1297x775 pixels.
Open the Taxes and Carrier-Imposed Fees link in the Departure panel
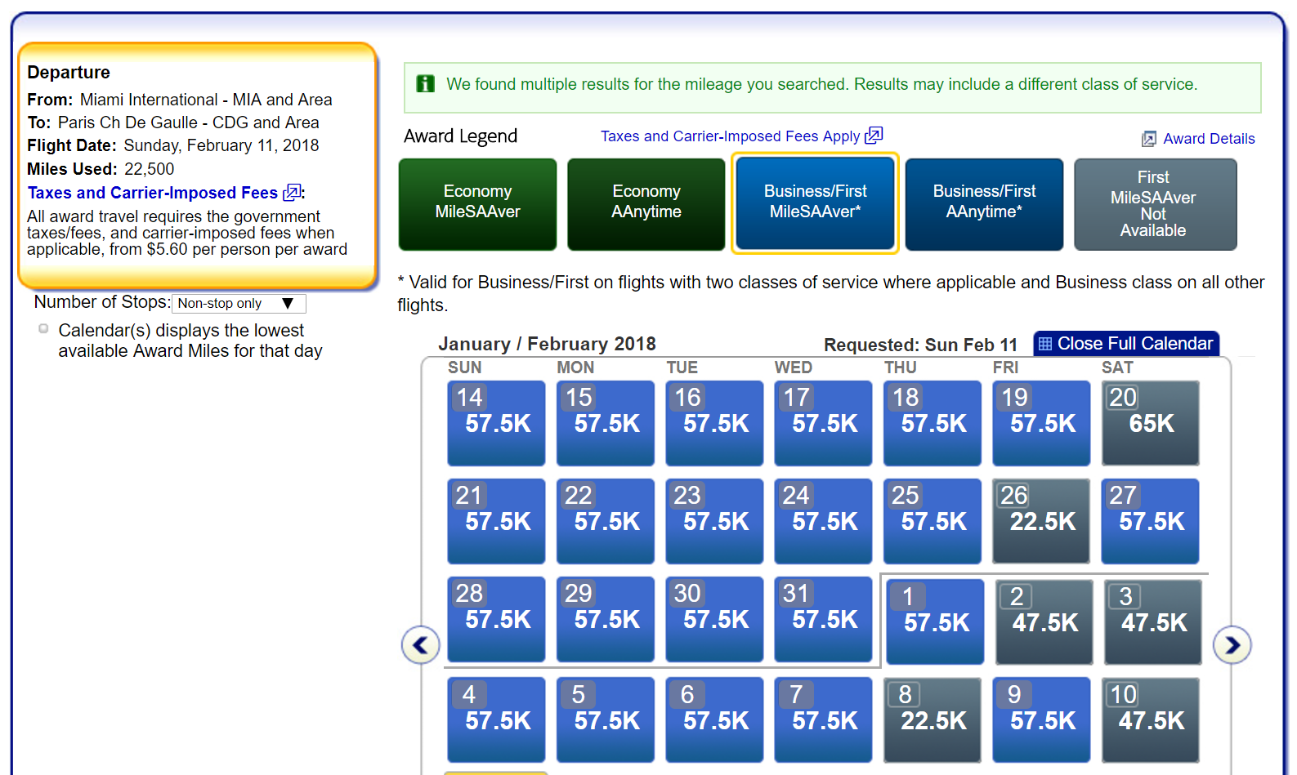[x=153, y=193]
